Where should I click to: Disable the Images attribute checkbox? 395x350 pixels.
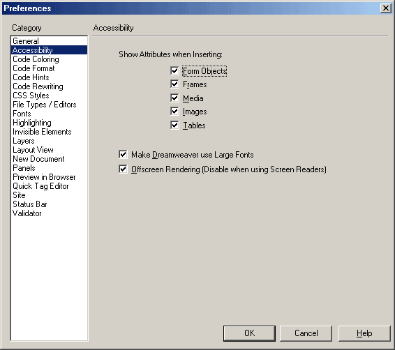pos(174,112)
